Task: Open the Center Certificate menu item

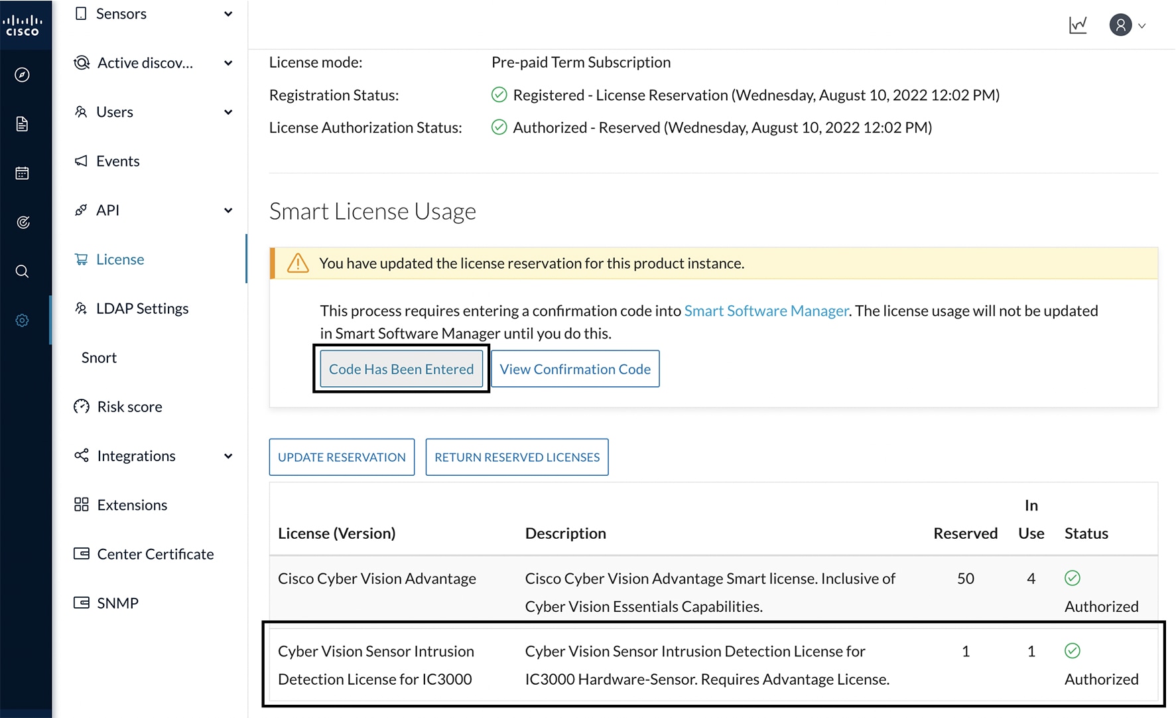Action: point(155,554)
